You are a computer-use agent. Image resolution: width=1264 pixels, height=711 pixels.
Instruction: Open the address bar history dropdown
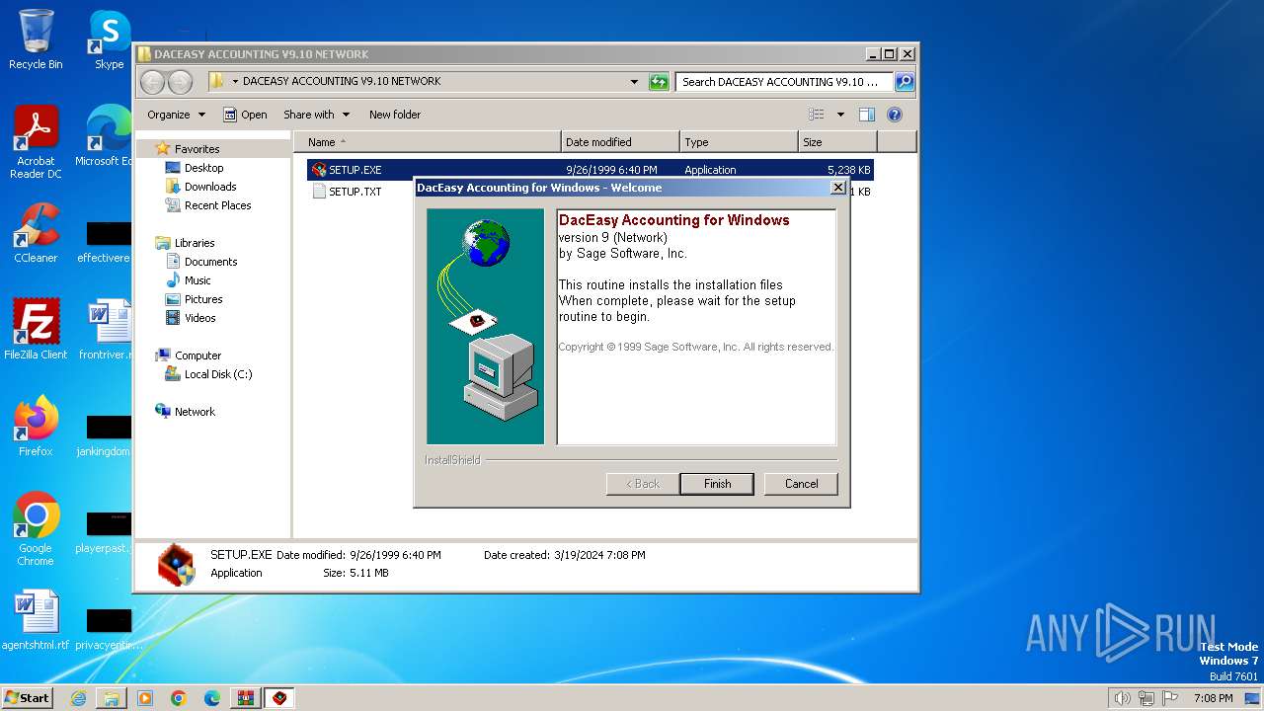point(634,82)
